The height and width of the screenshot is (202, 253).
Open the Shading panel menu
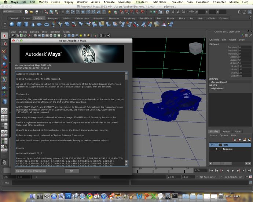[23, 32]
